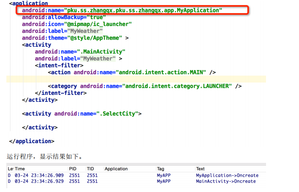This screenshot has width=299, height=192.
Task: Click the red-boxed MyApplication android:name line
Action: (122, 10)
